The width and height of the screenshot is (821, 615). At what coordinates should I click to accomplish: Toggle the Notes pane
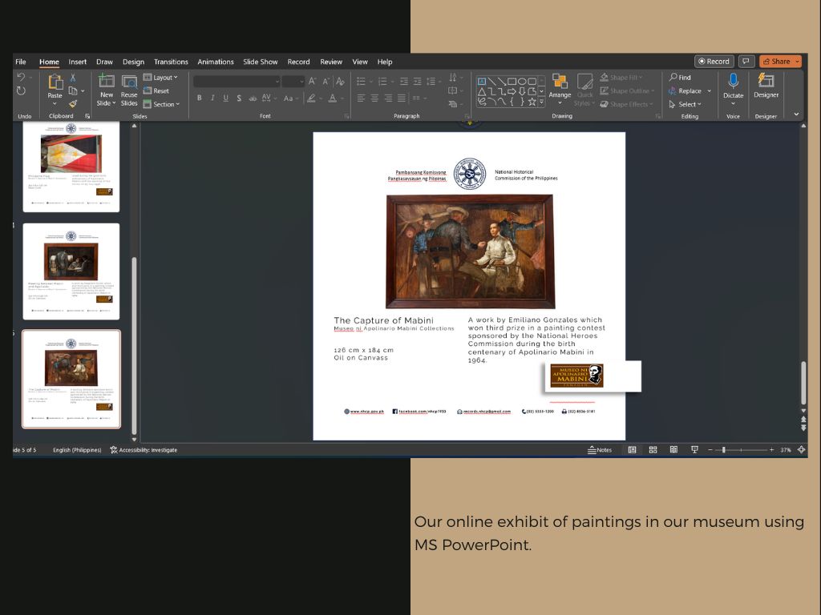click(600, 450)
